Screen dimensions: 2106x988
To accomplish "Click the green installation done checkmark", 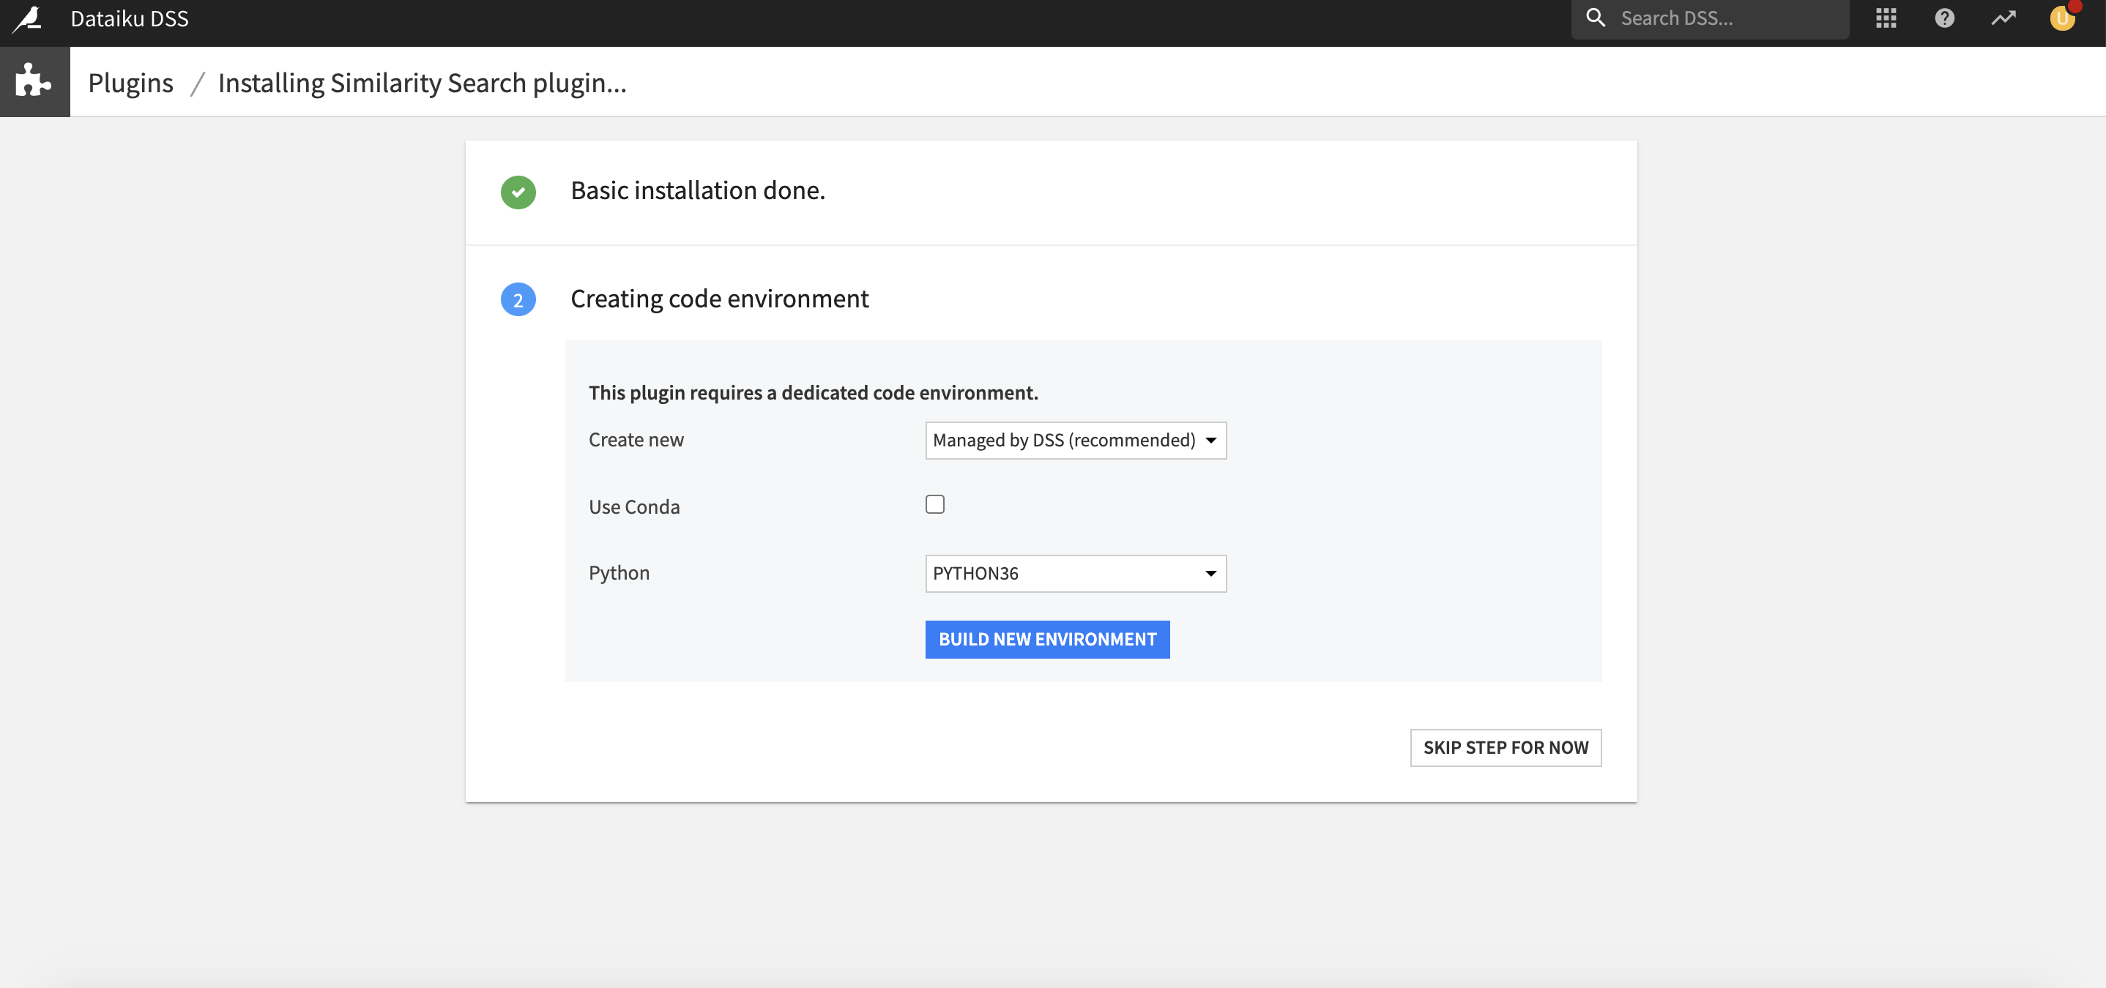I will (x=518, y=192).
